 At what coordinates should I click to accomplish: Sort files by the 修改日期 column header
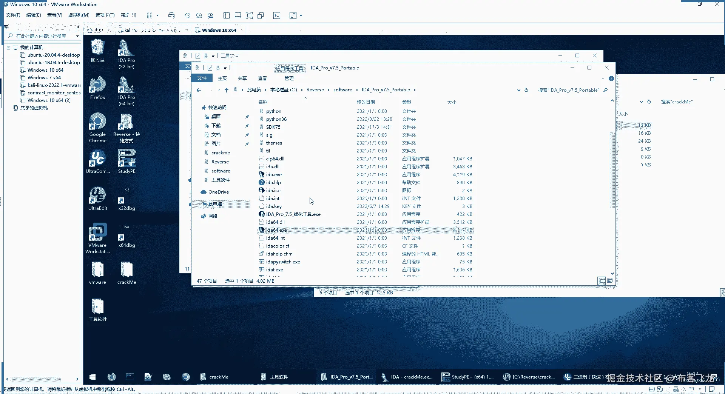click(x=366, y=102)
